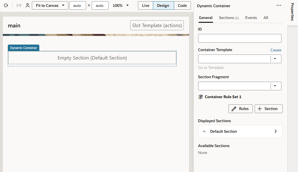Image resolution: width=298 pixels, height=172 pixels.
Task: Click the Go to Template link
Action: click(x=211, y=68)
